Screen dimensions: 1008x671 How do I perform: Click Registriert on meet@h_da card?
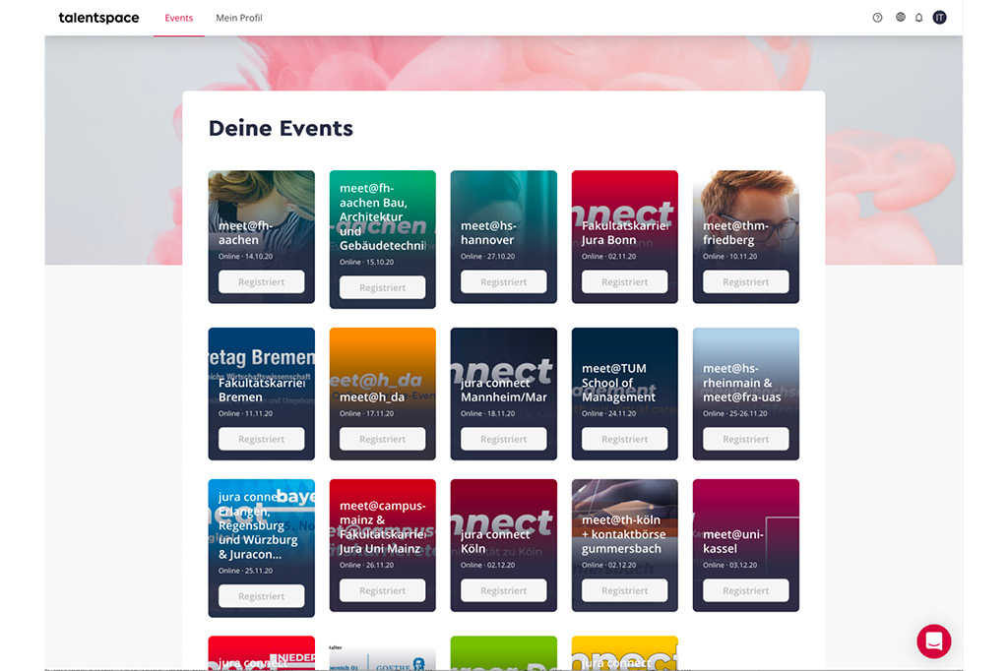pos(383,439)
